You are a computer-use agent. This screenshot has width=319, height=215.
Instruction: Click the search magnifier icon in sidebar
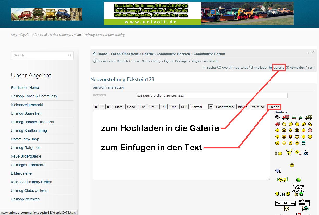[x=70, y=55]
